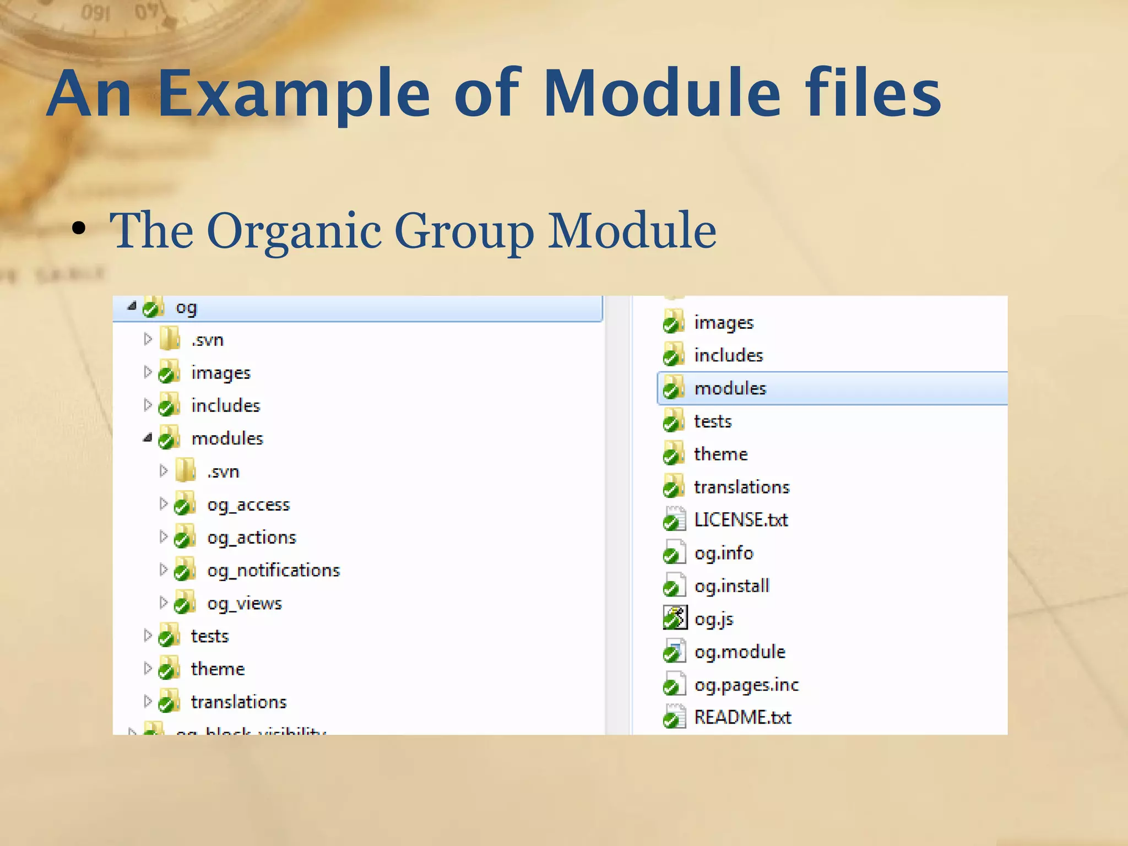Select the og.js file name
Screen dimensions: 1128x846
click(714, 619)
